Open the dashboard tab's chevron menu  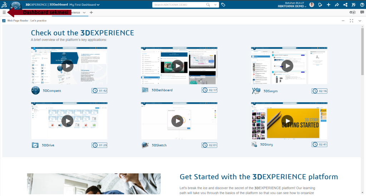coord(84,12)
